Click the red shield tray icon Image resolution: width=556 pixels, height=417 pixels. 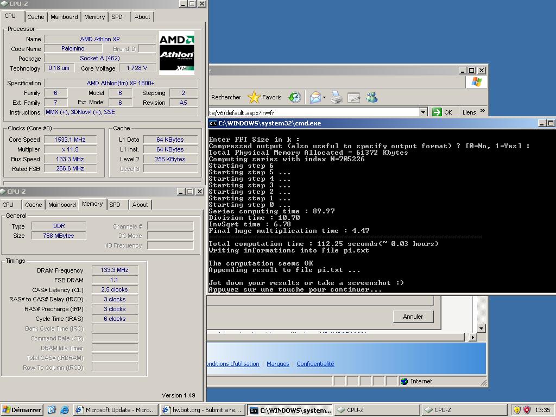click(x=527, y=410)
